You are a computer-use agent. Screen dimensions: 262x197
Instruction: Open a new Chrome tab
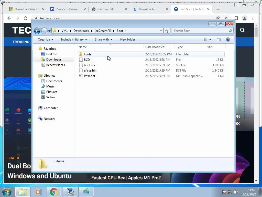pyautogui.click(x=218, y=9)
